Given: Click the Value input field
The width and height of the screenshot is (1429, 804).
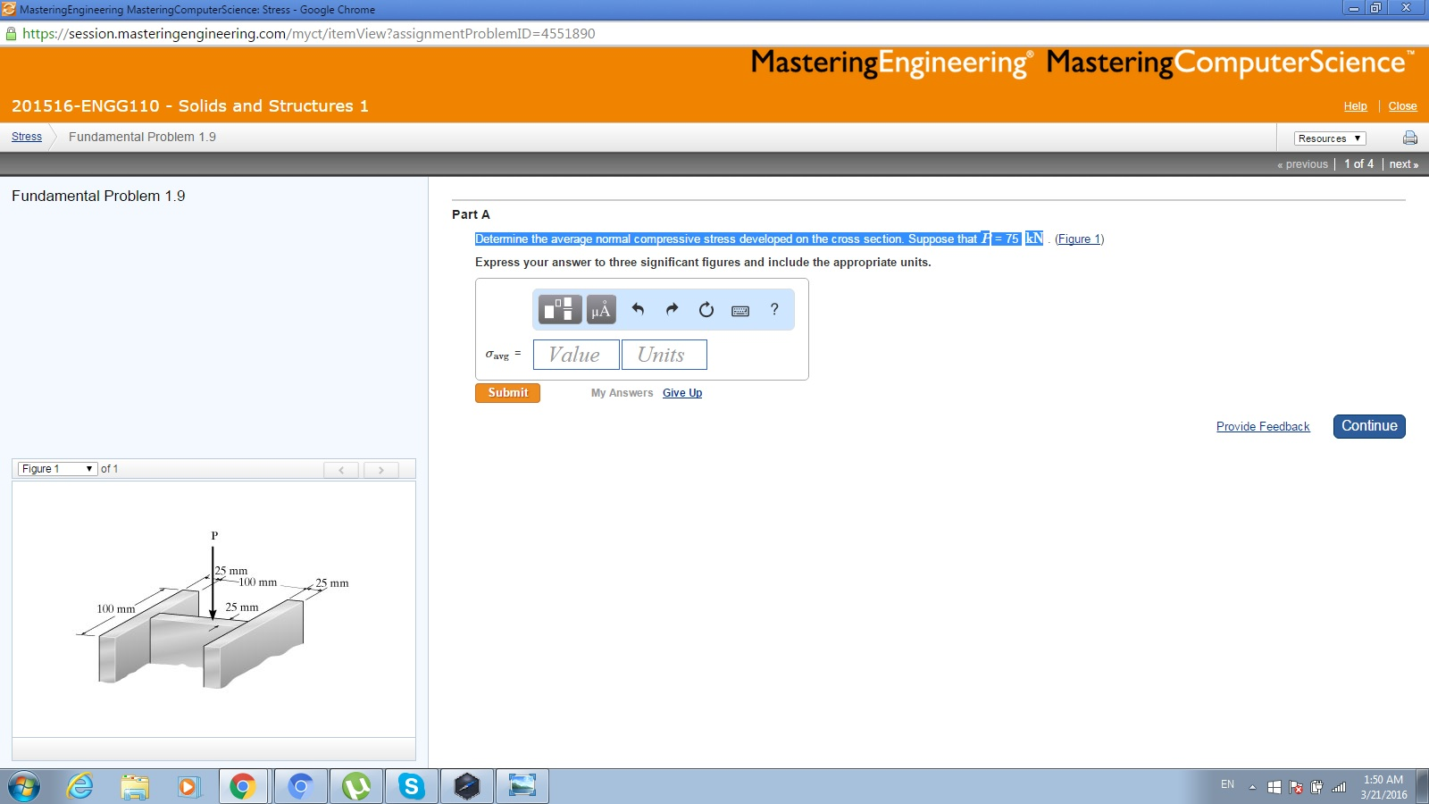Looking at the screenshot, I should (575, 355).
